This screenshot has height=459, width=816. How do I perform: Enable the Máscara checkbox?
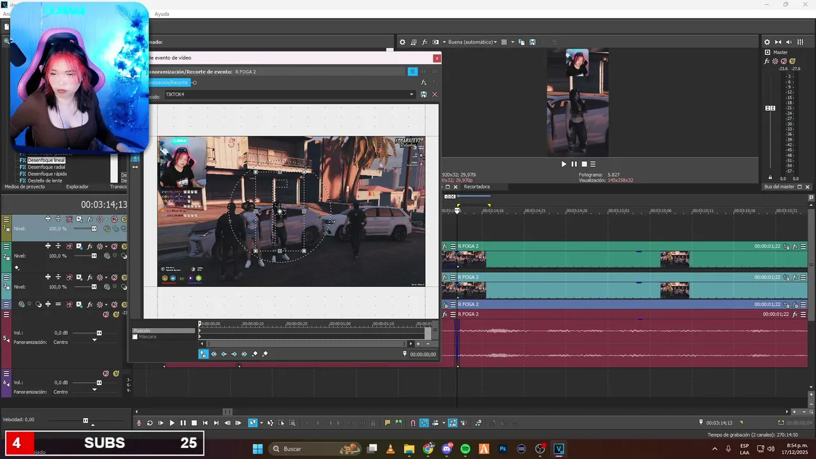[135, 337]
